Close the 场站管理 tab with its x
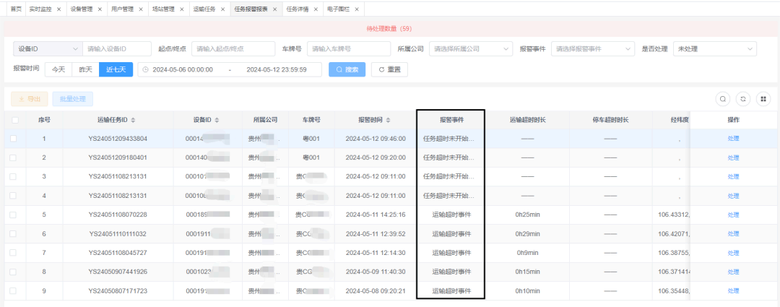Image resolution: width=780 pixels, height=307 pixels. coord(182,9)
